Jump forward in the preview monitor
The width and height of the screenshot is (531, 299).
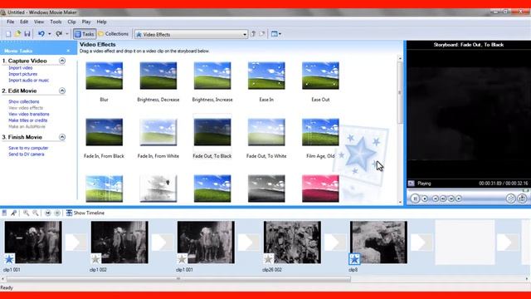[459, 199]
